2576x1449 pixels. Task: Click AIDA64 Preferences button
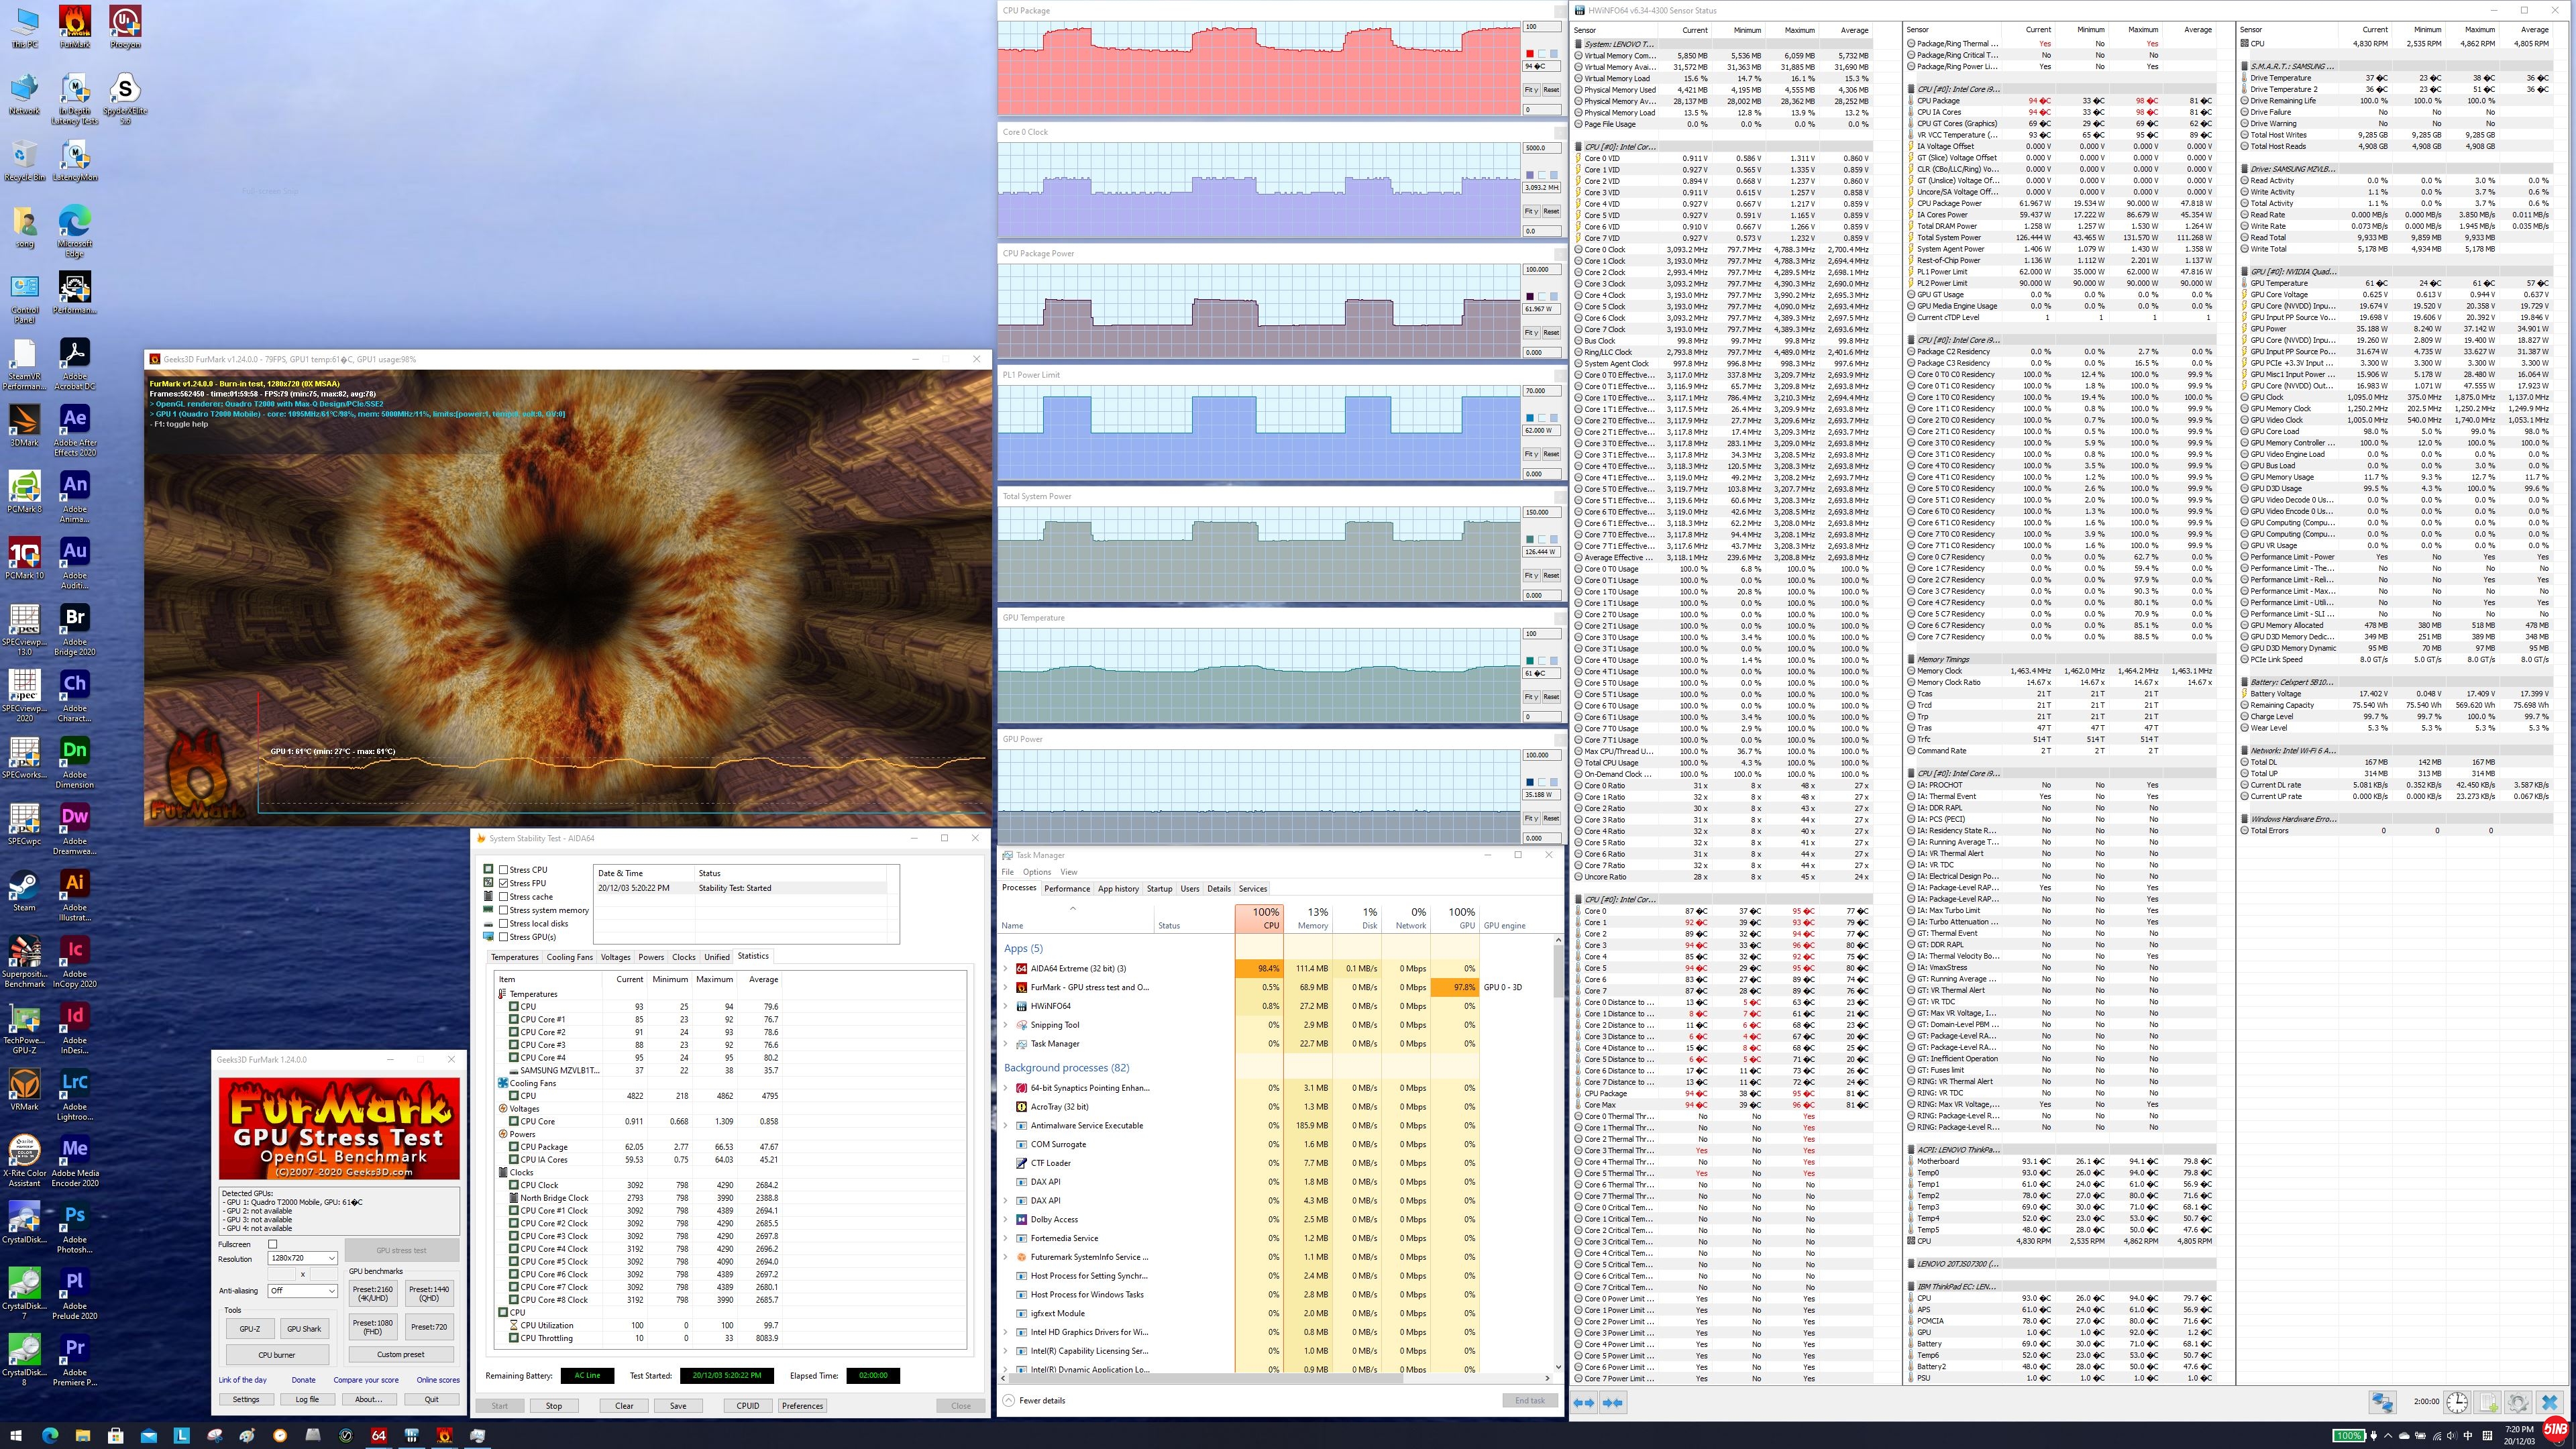[802, 1405]
